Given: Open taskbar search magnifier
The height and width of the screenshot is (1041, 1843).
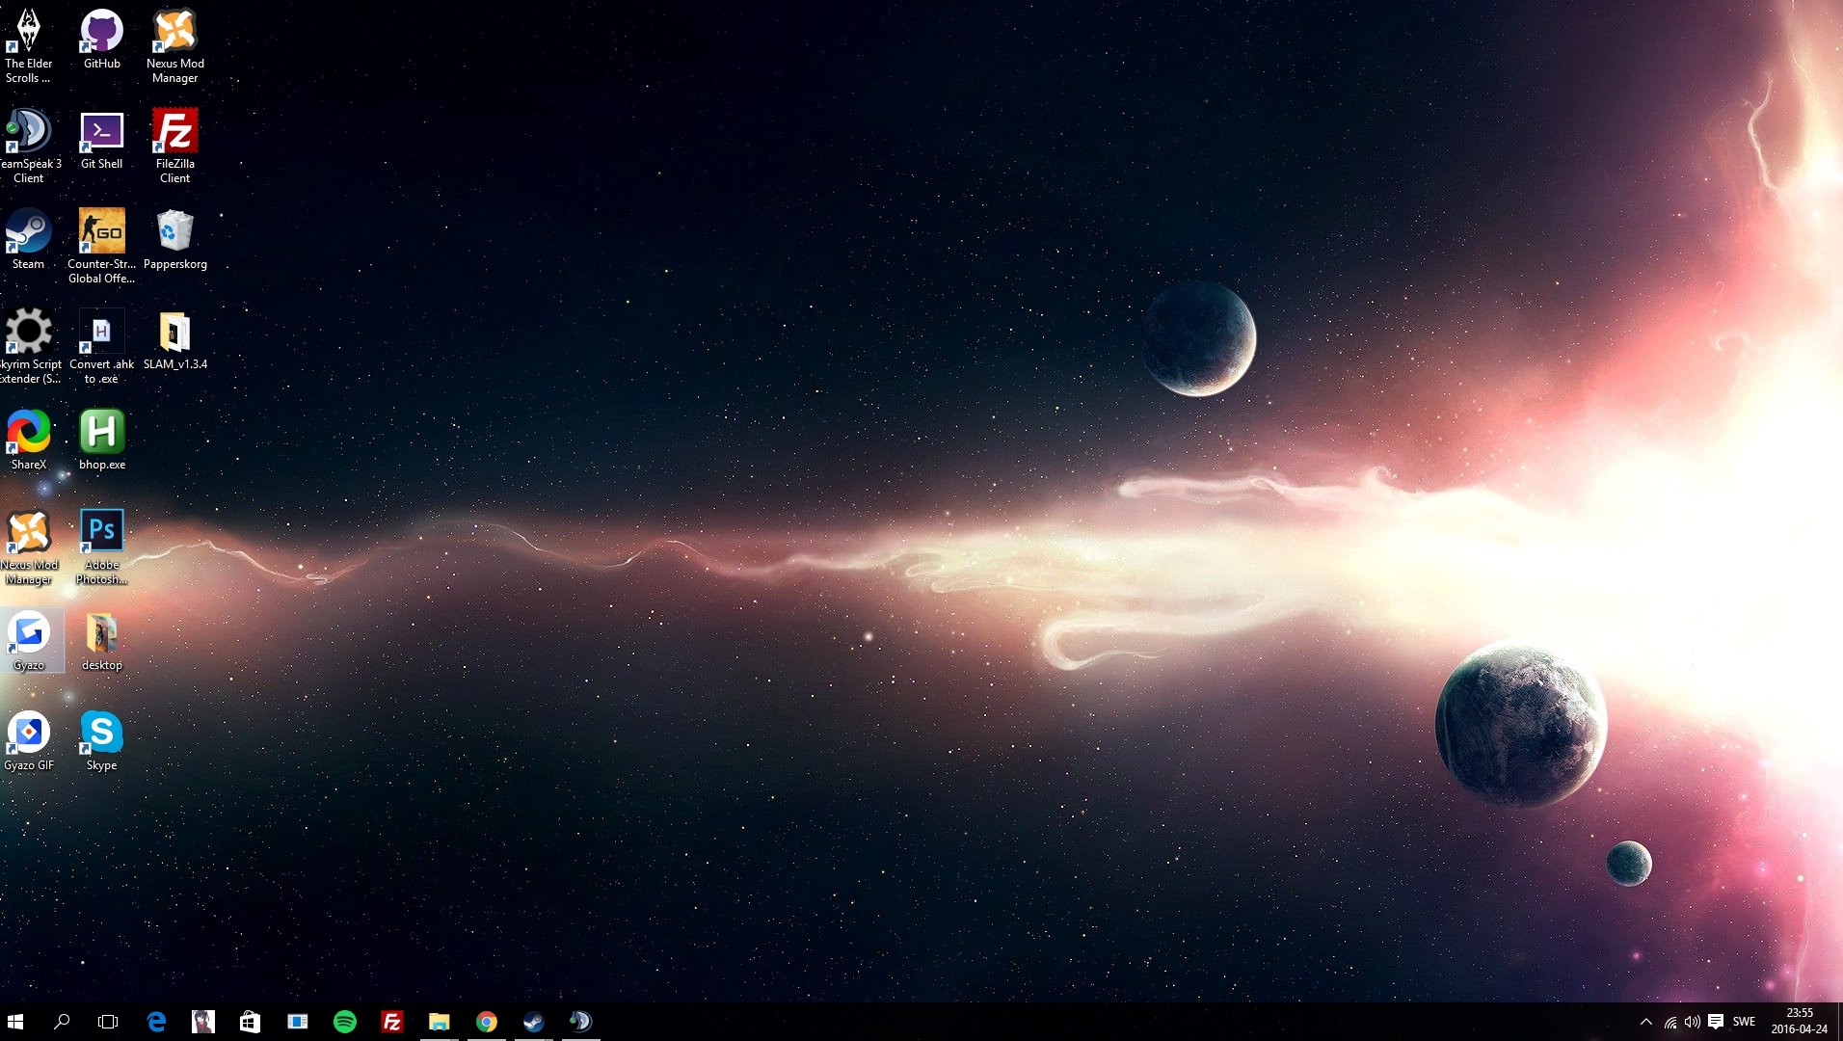Looking at the screenshot, I should (62, 1022).
